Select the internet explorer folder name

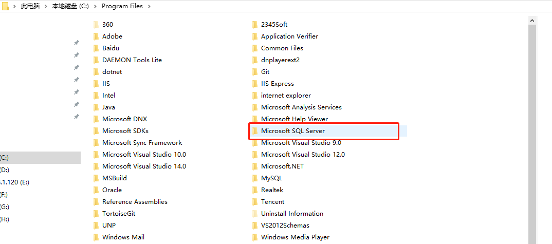click(x=286, y=96)
